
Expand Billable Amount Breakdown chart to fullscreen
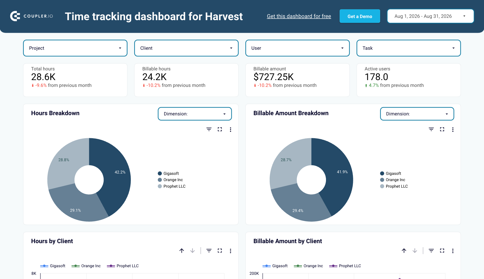[x=442, y=129]
